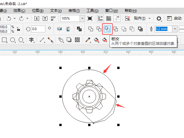This screenshot has width=184, height=138.
Task: Select the Text tool 字
Action: coord(31,40)
